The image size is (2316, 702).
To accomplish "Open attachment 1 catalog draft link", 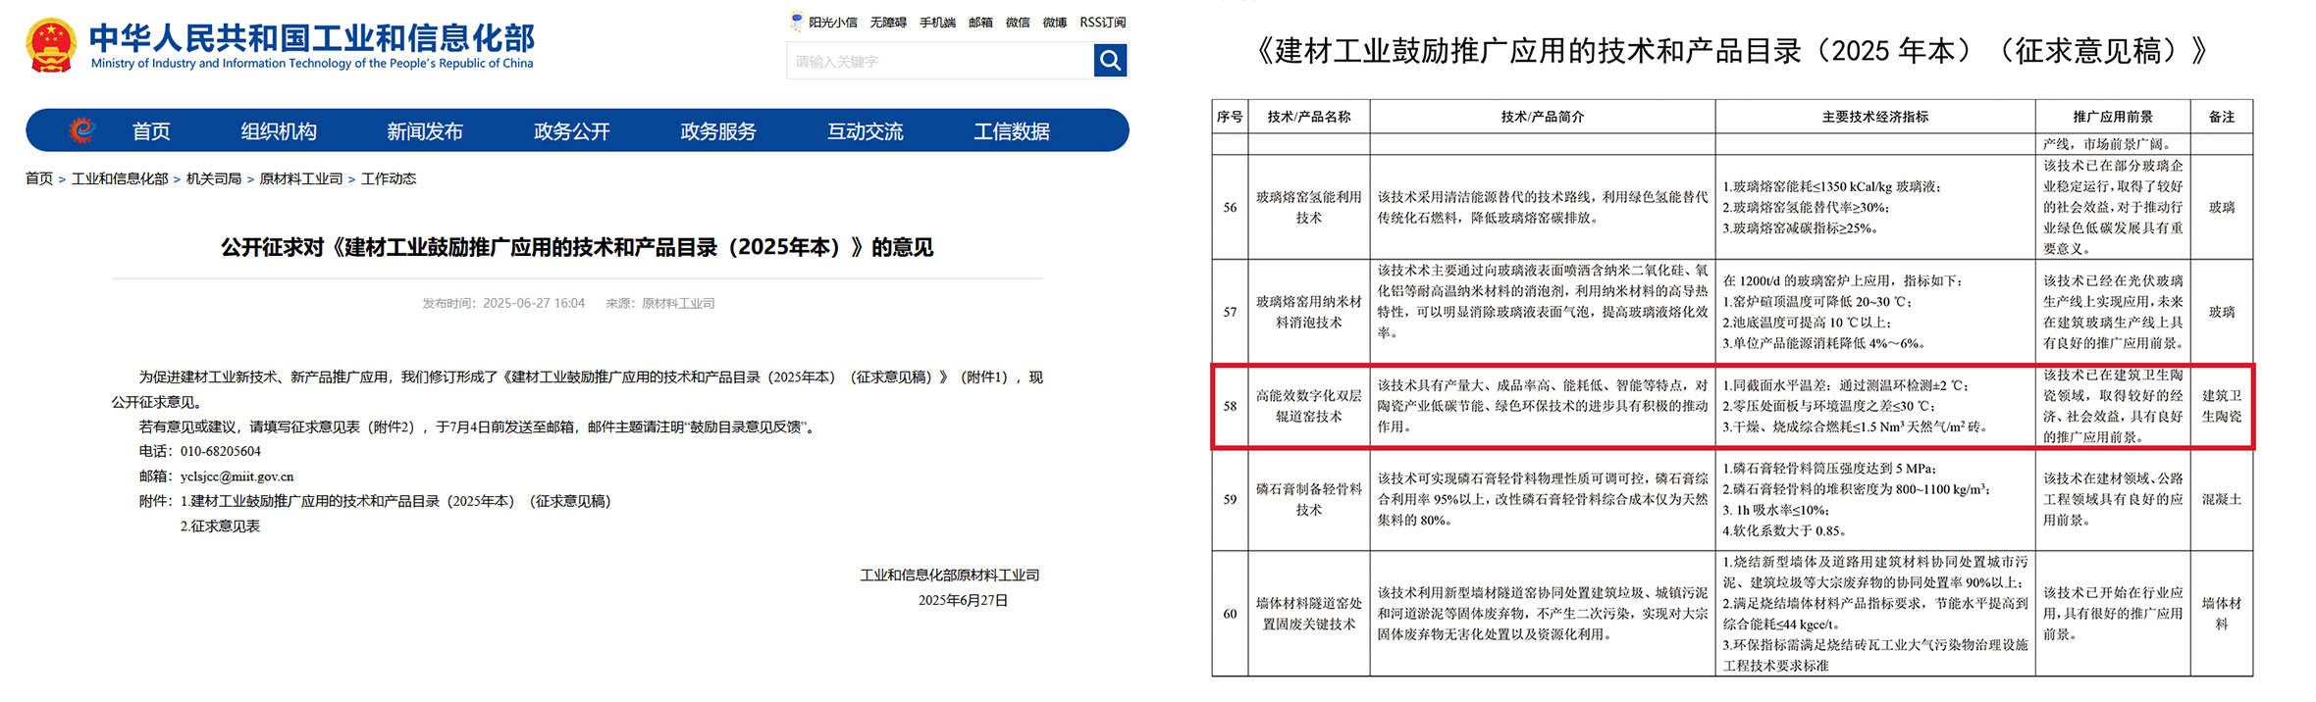I will (395, 501).
